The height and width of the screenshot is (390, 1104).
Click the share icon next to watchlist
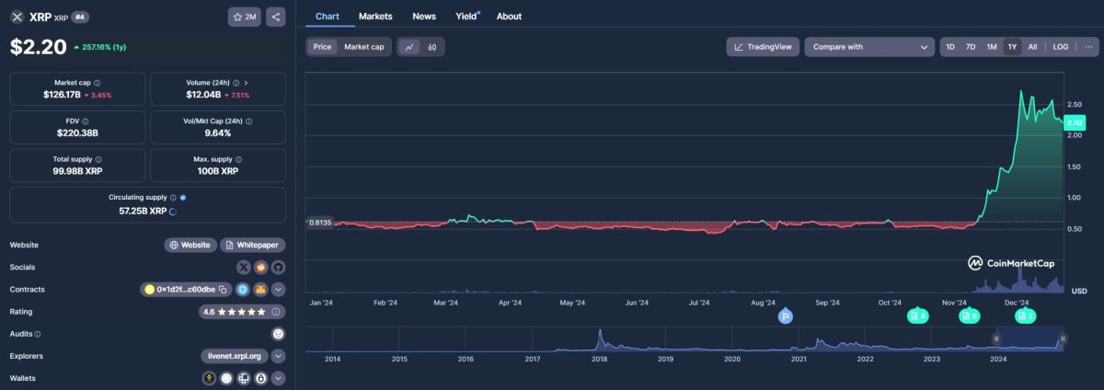277,17
